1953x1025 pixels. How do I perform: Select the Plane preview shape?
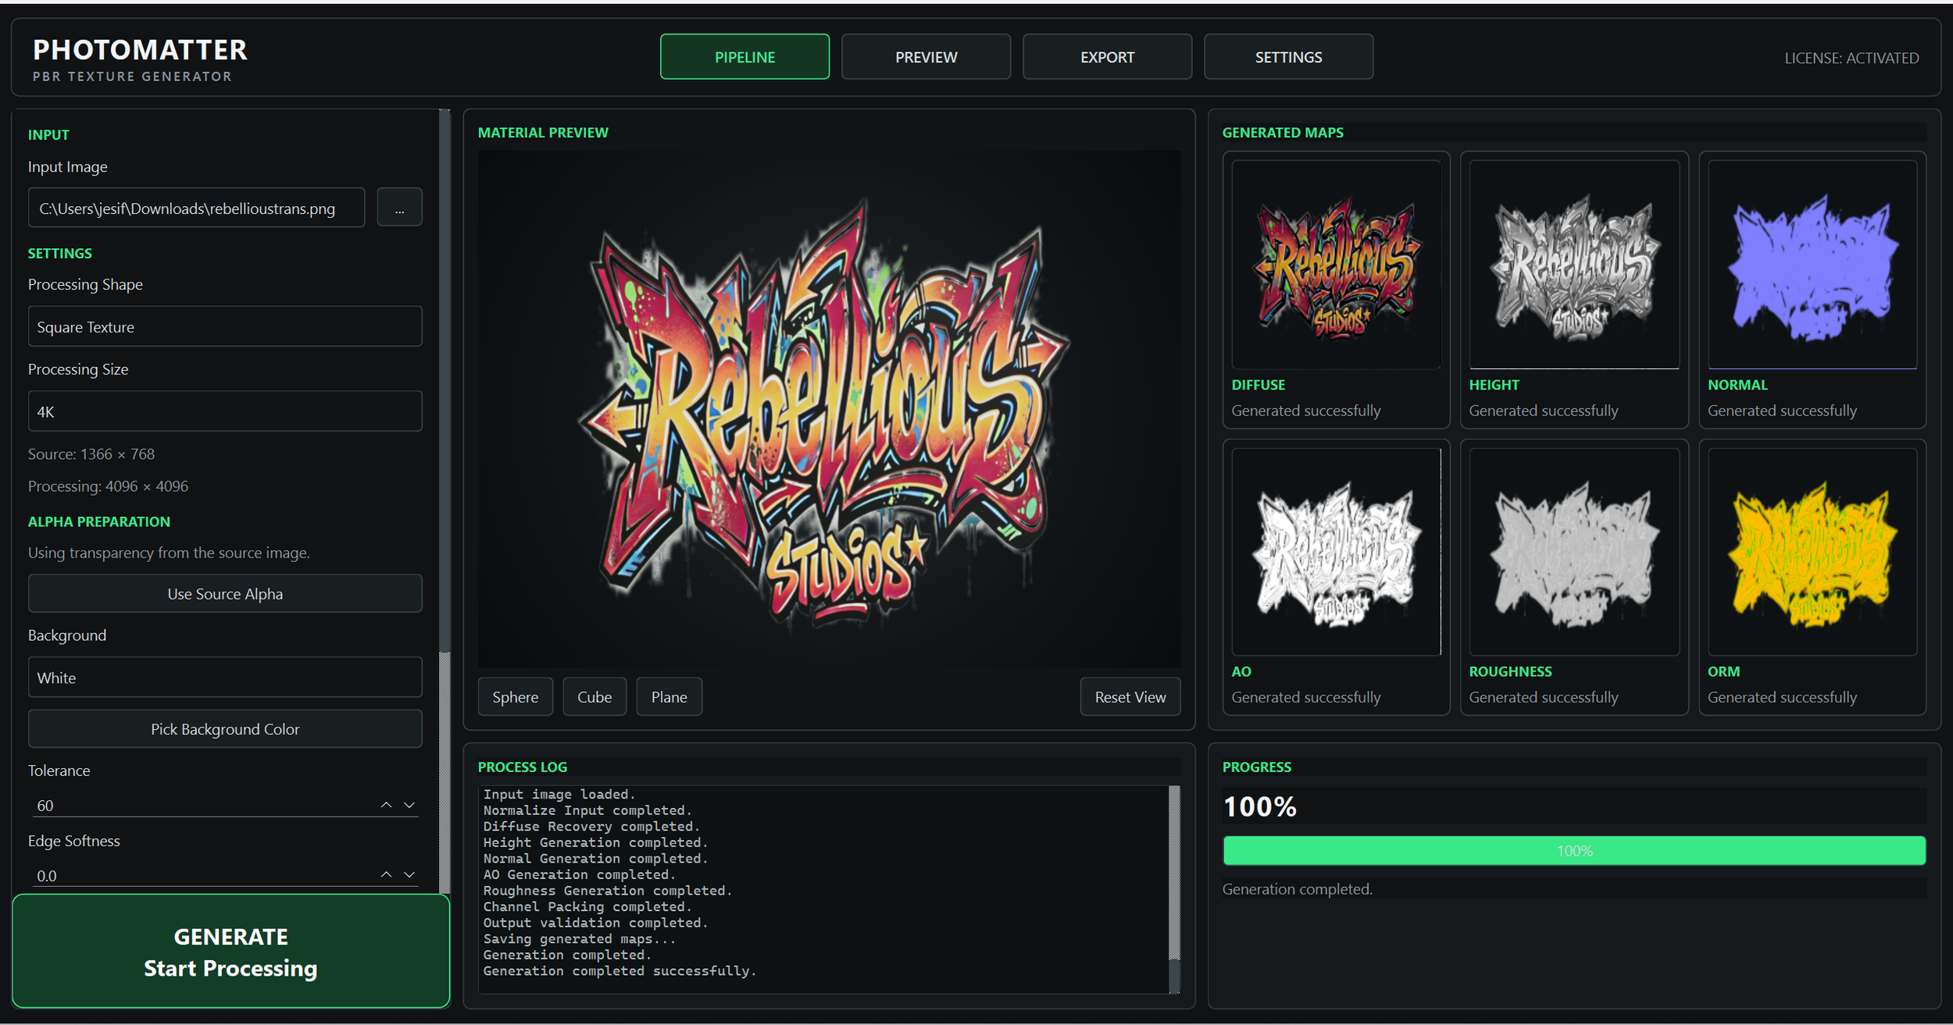pos(669,697)
